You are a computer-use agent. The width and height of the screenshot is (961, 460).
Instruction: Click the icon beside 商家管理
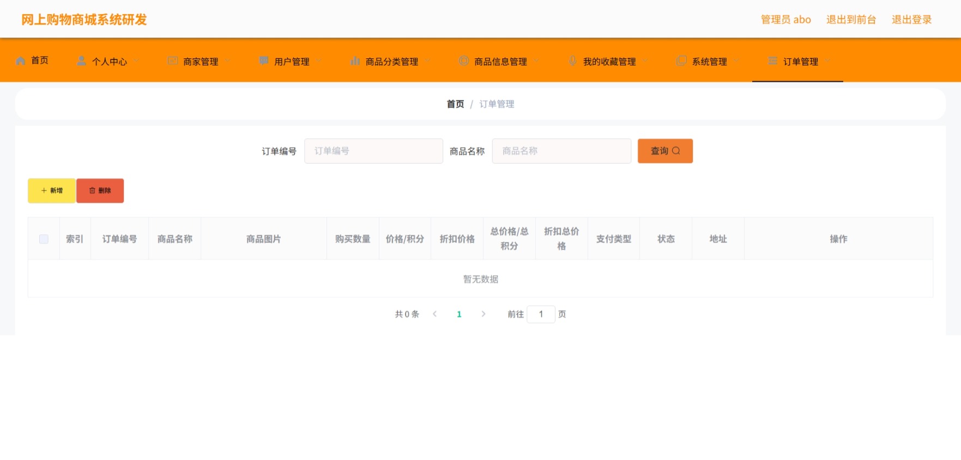(173, 60)
